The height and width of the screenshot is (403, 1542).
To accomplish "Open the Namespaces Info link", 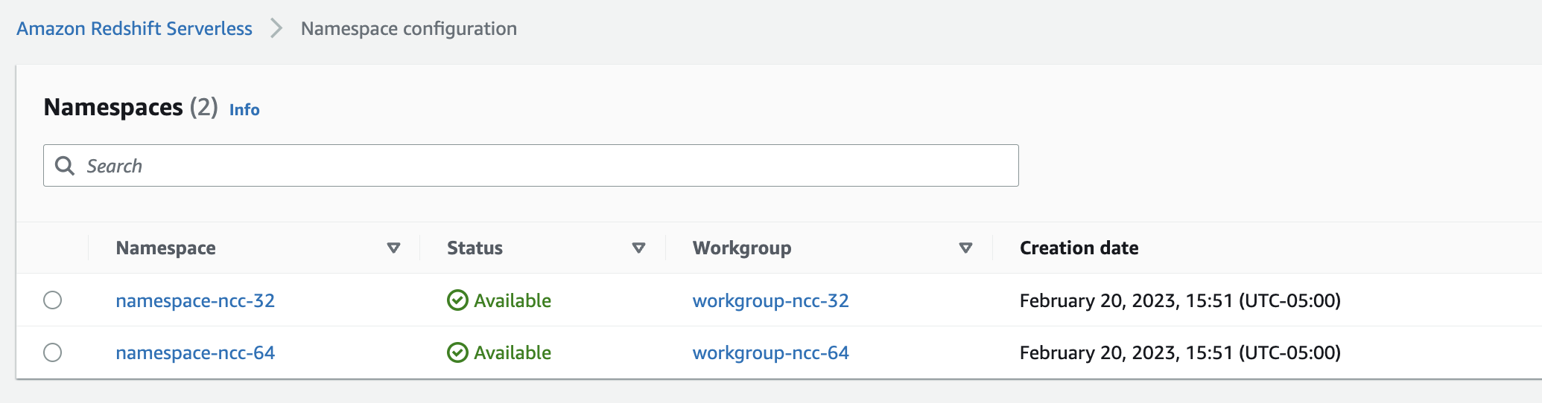I will click(244, 109).
